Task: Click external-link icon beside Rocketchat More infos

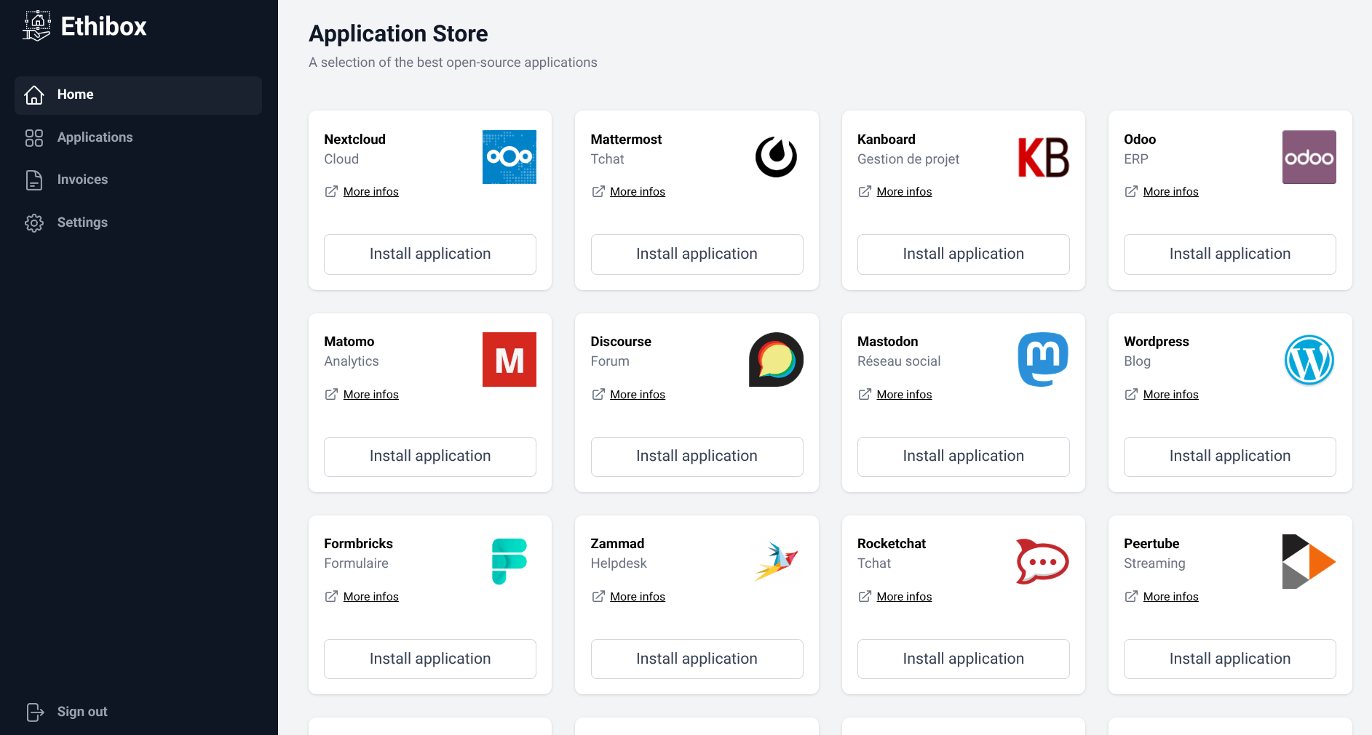Action: tap(865, 596)
